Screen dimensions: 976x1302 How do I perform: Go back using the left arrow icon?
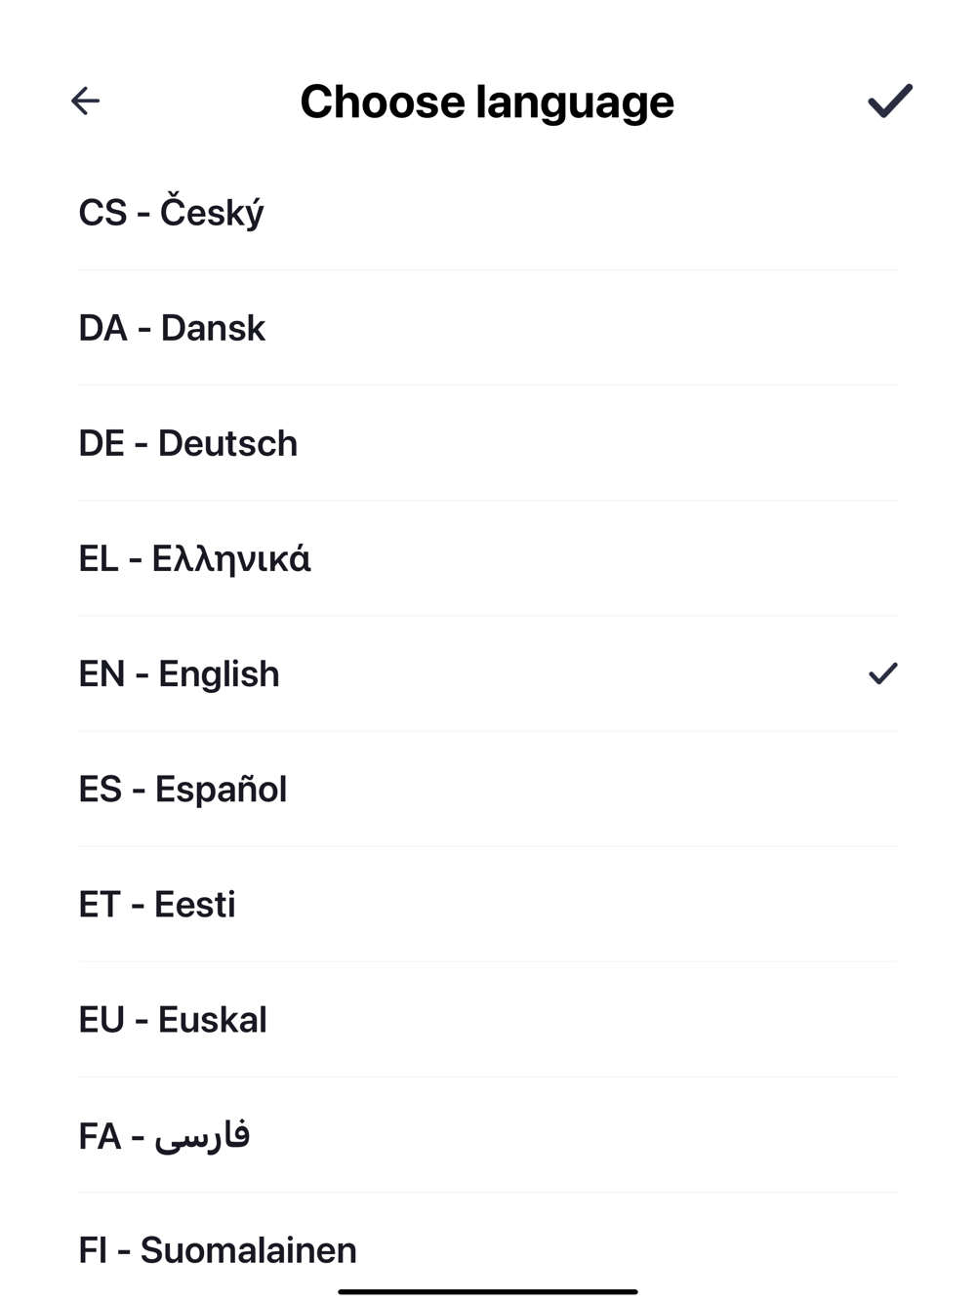click(x=86, y=101)
